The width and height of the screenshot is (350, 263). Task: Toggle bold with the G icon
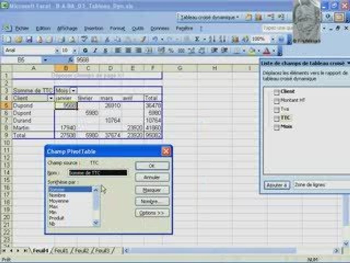(85, 50)
